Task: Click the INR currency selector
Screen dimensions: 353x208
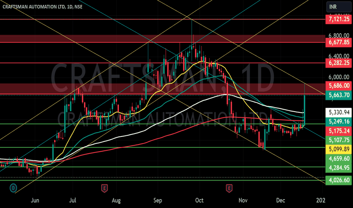Action: (x=339, y=7)
